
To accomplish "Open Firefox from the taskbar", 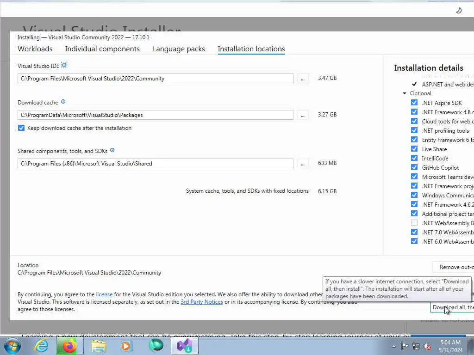I will click(69, 346).
